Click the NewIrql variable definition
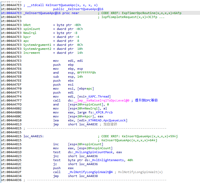 30,33
